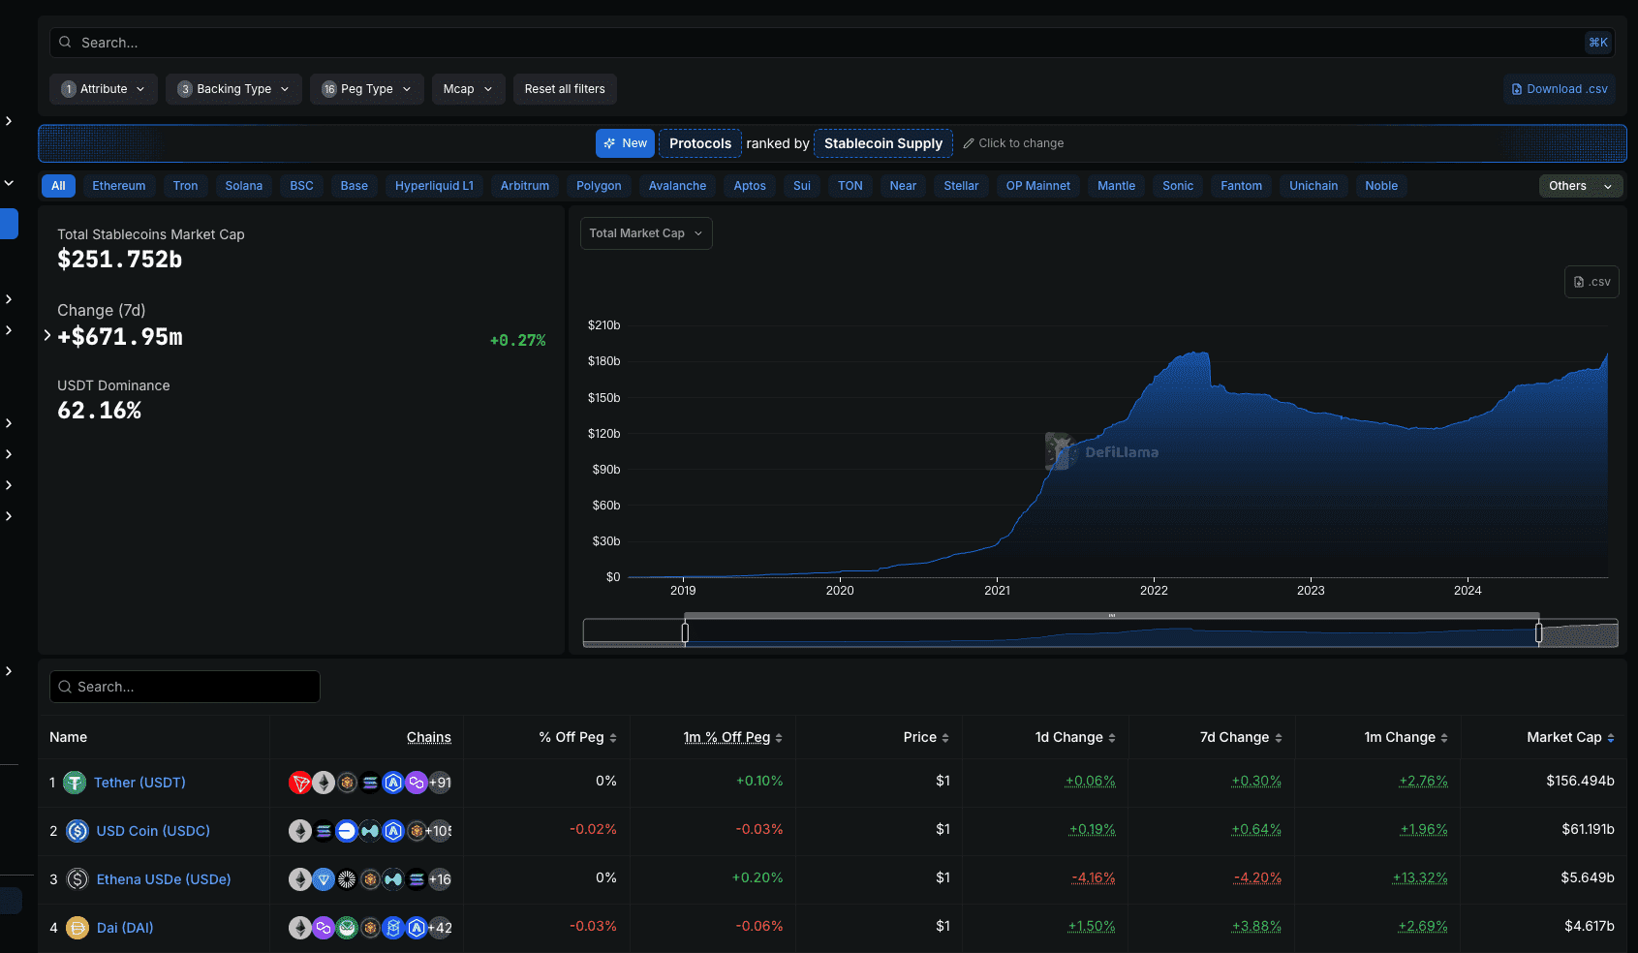Open the Total Market Cap chart selector
This screenshot has width=1638, height=953.
pyautogui.click(x=646, y=233)
